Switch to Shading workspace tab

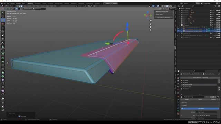click(67, 3)
